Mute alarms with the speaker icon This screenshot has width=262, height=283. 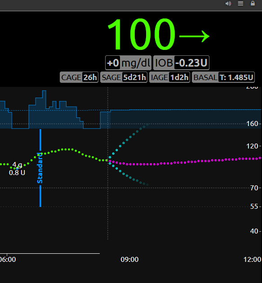228,4
